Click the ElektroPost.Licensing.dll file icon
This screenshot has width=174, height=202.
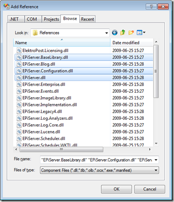point(19,50)
